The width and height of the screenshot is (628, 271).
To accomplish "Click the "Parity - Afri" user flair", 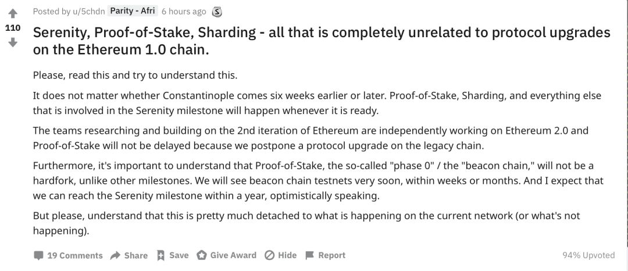I will [133, 12].
